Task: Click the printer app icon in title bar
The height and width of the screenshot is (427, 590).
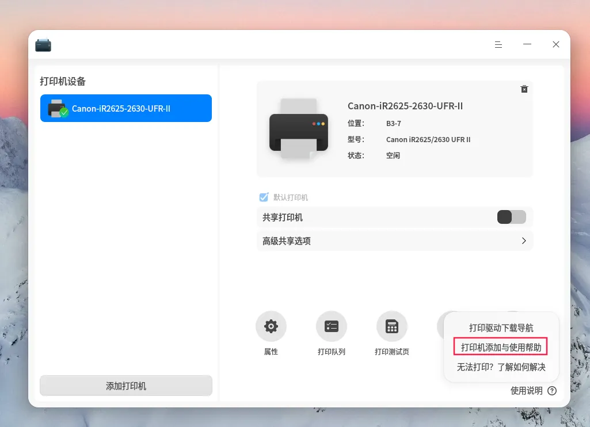Action: 43,45
